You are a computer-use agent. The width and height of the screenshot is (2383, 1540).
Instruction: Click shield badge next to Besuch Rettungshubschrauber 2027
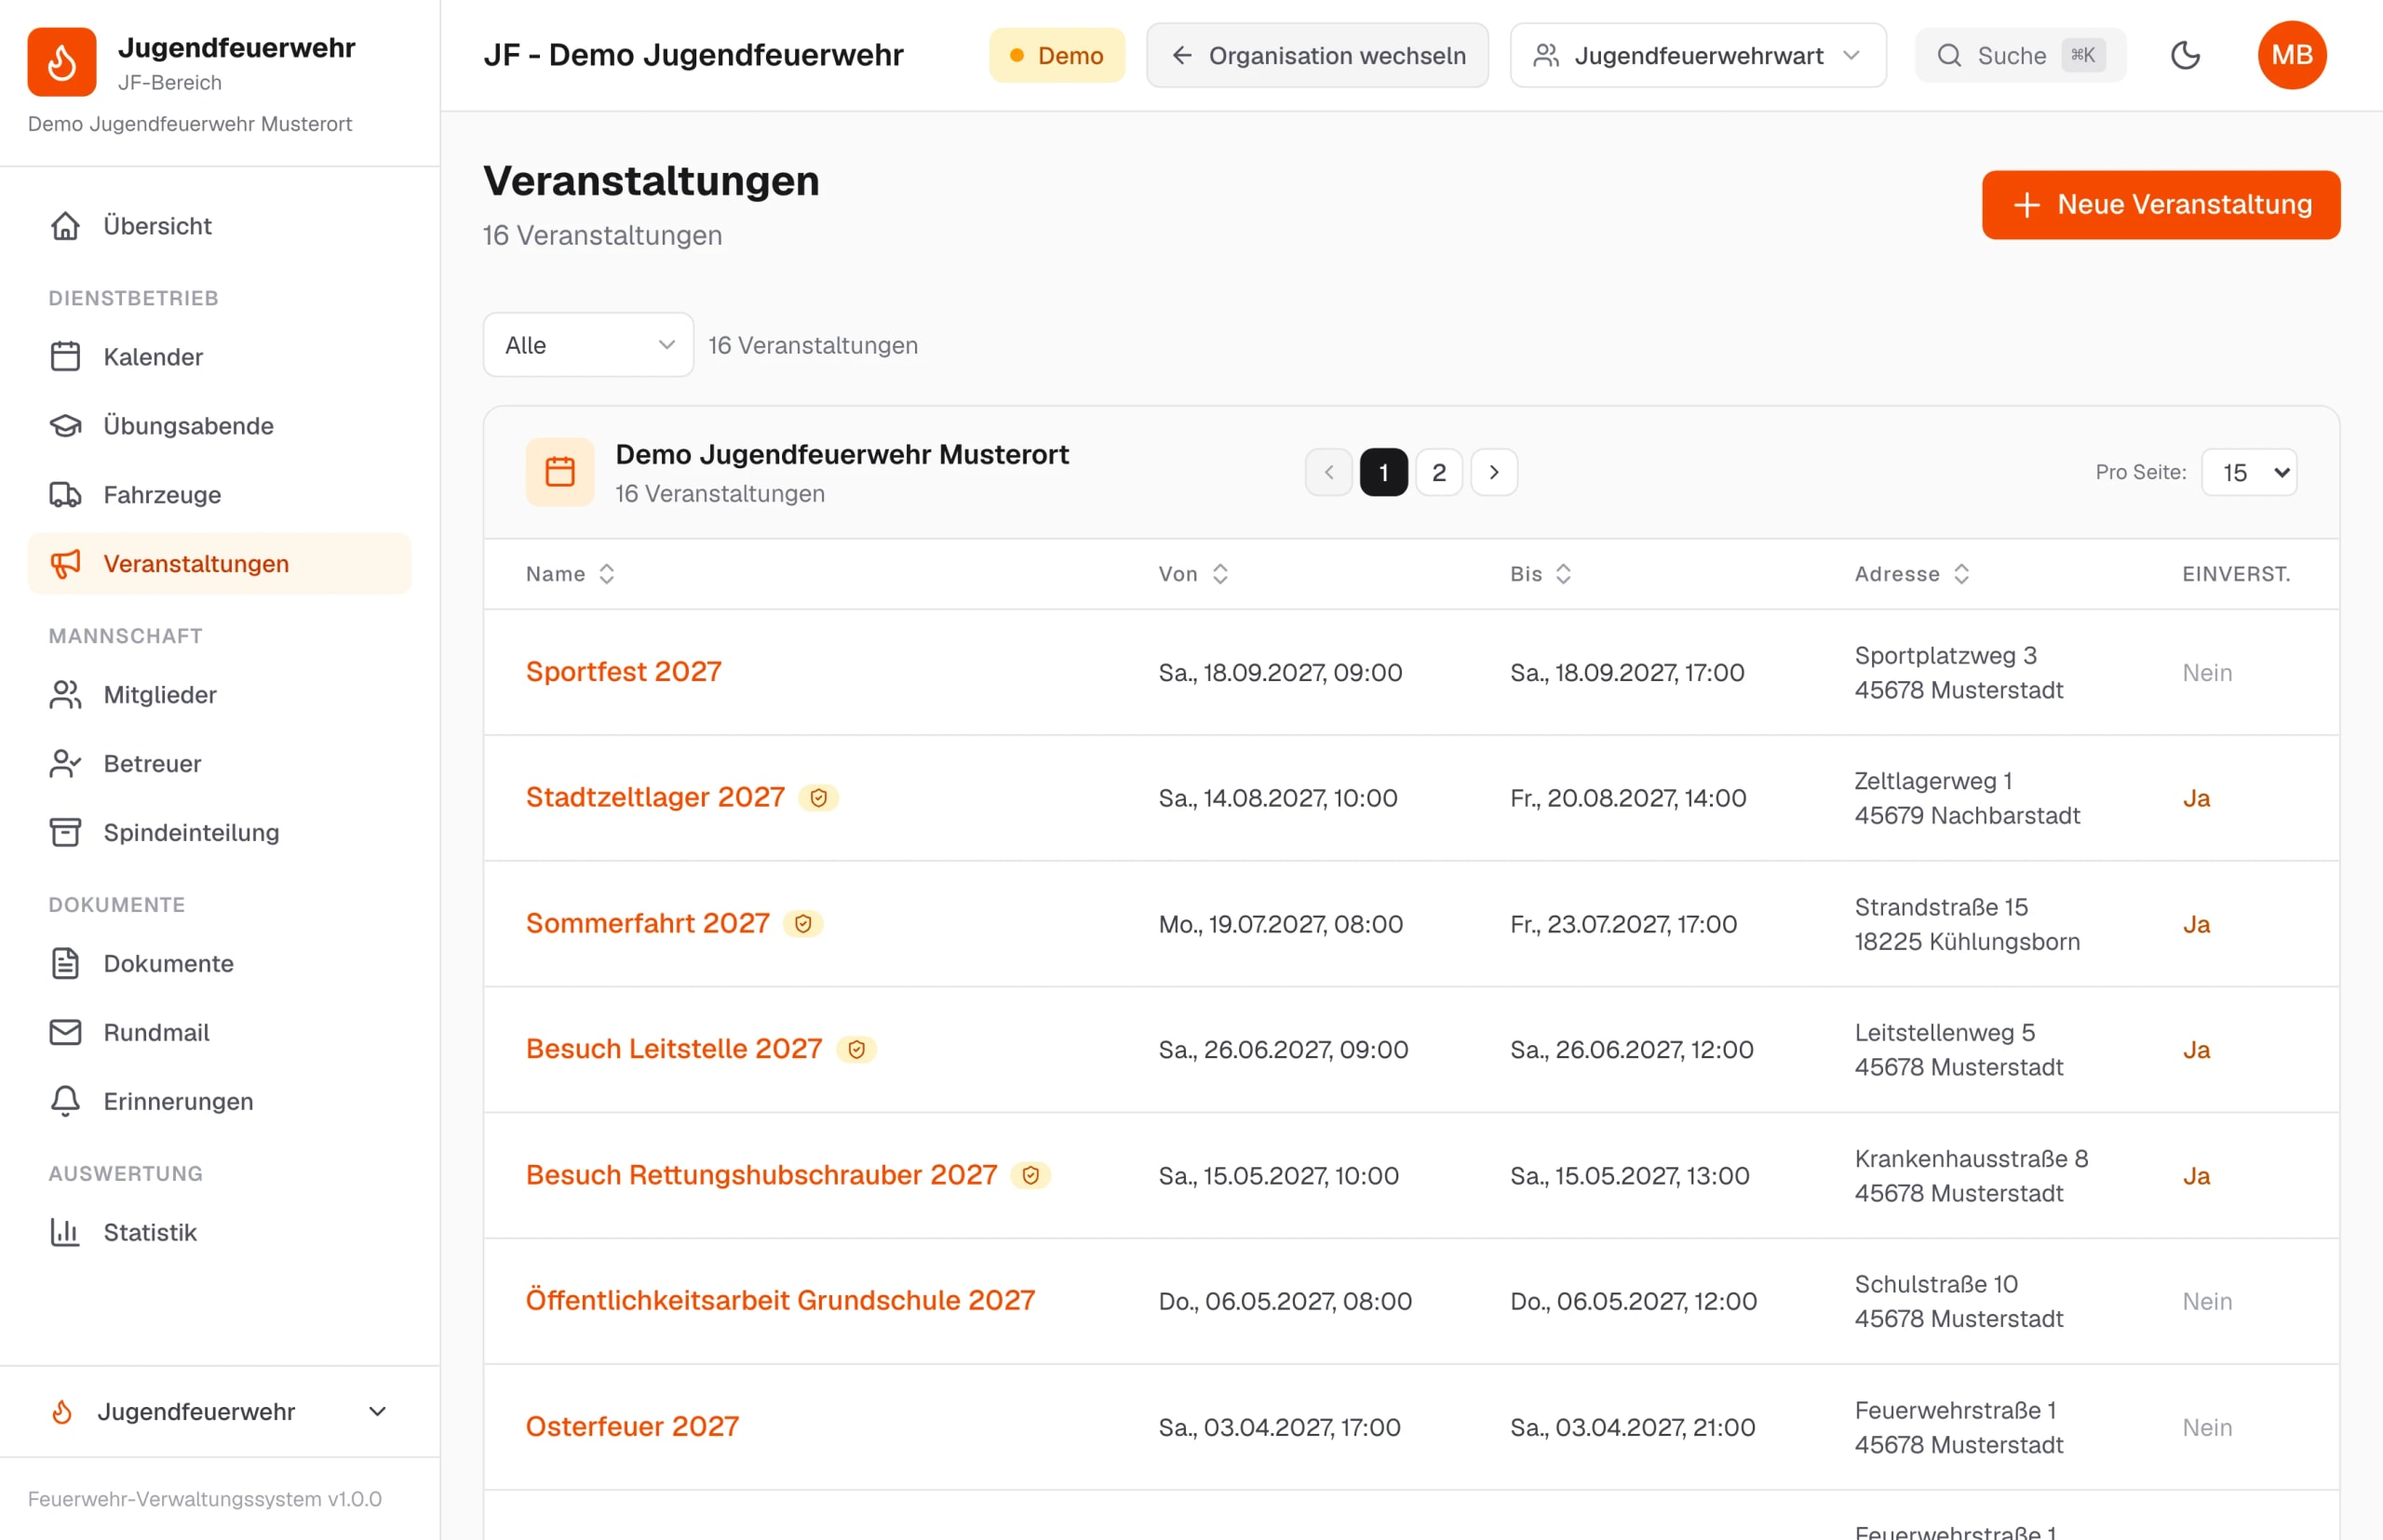click(x=1030, y=1176)
